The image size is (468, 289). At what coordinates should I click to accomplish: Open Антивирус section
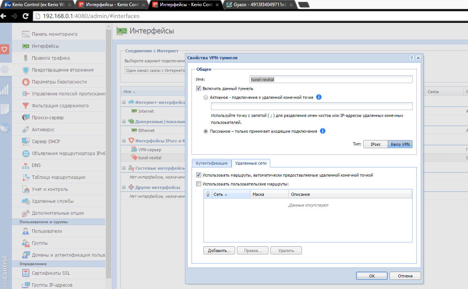pyautogui.click(x=43, y=130)
